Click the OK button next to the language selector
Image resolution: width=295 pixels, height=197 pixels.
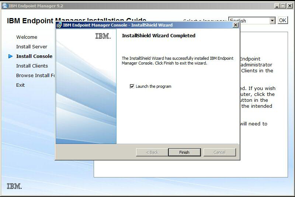[x=282, y=20]
